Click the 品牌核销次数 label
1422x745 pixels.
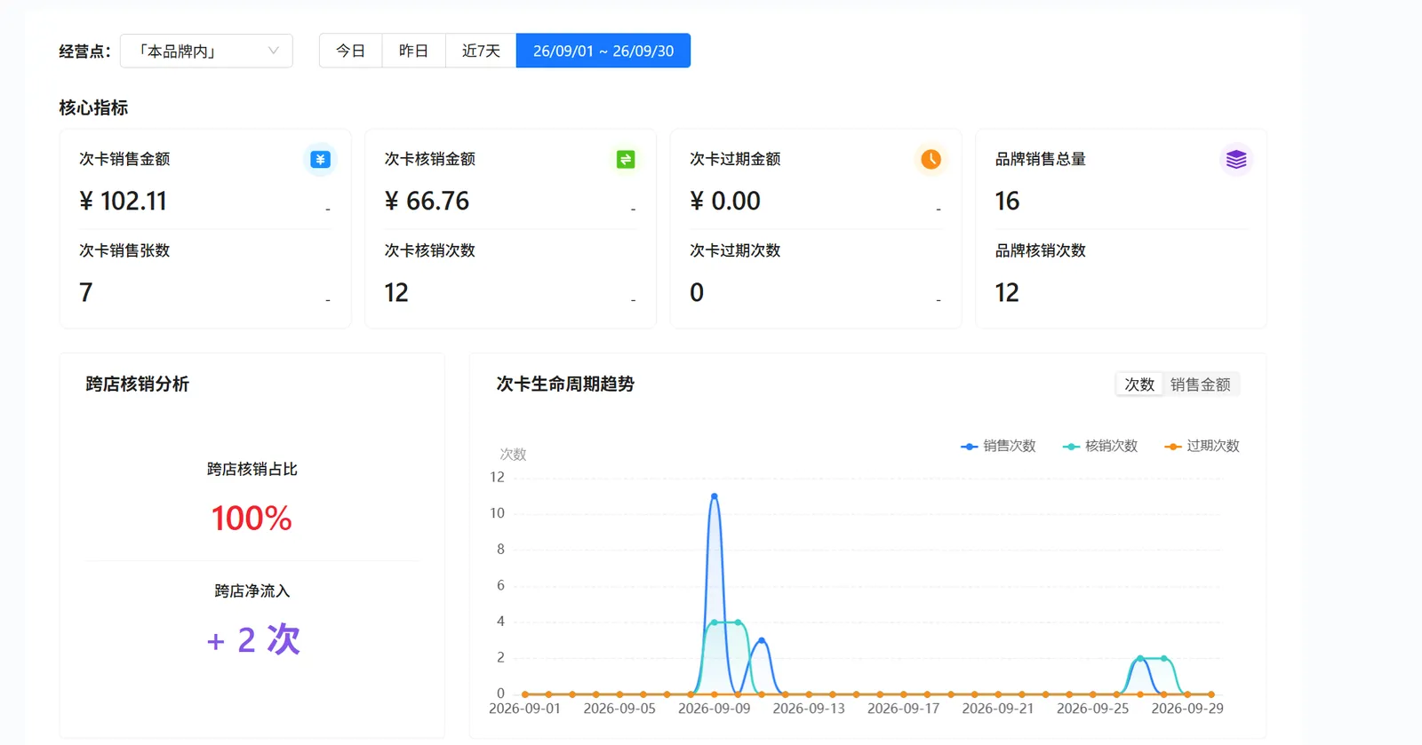coord(1041,250)
